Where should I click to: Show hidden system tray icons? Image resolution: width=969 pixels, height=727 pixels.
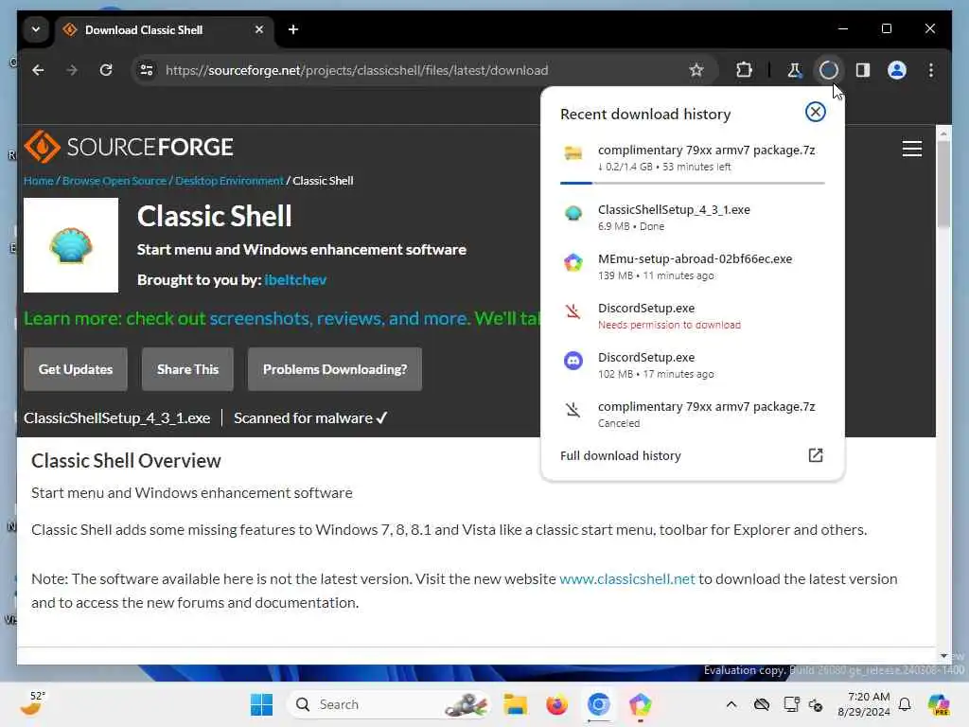(731, 704)
